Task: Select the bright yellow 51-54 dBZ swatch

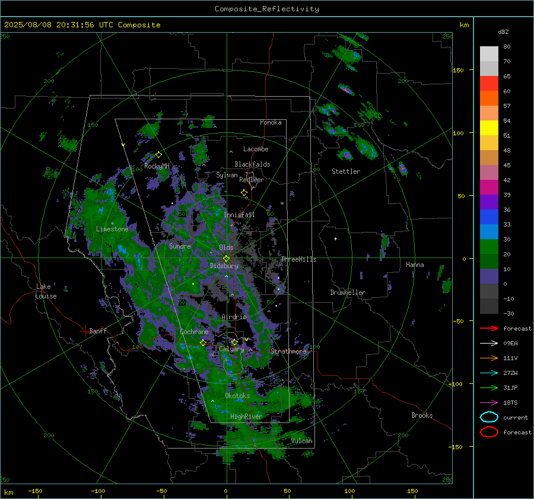Action: tap(489, 128)
